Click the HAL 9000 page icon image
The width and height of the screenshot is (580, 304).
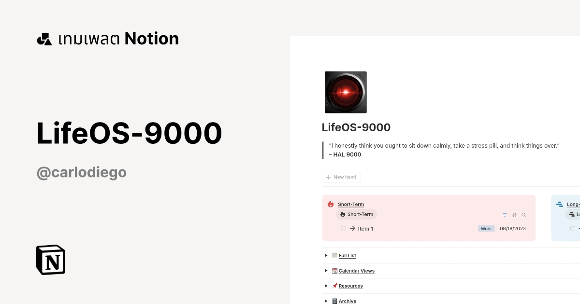[346, 92]
